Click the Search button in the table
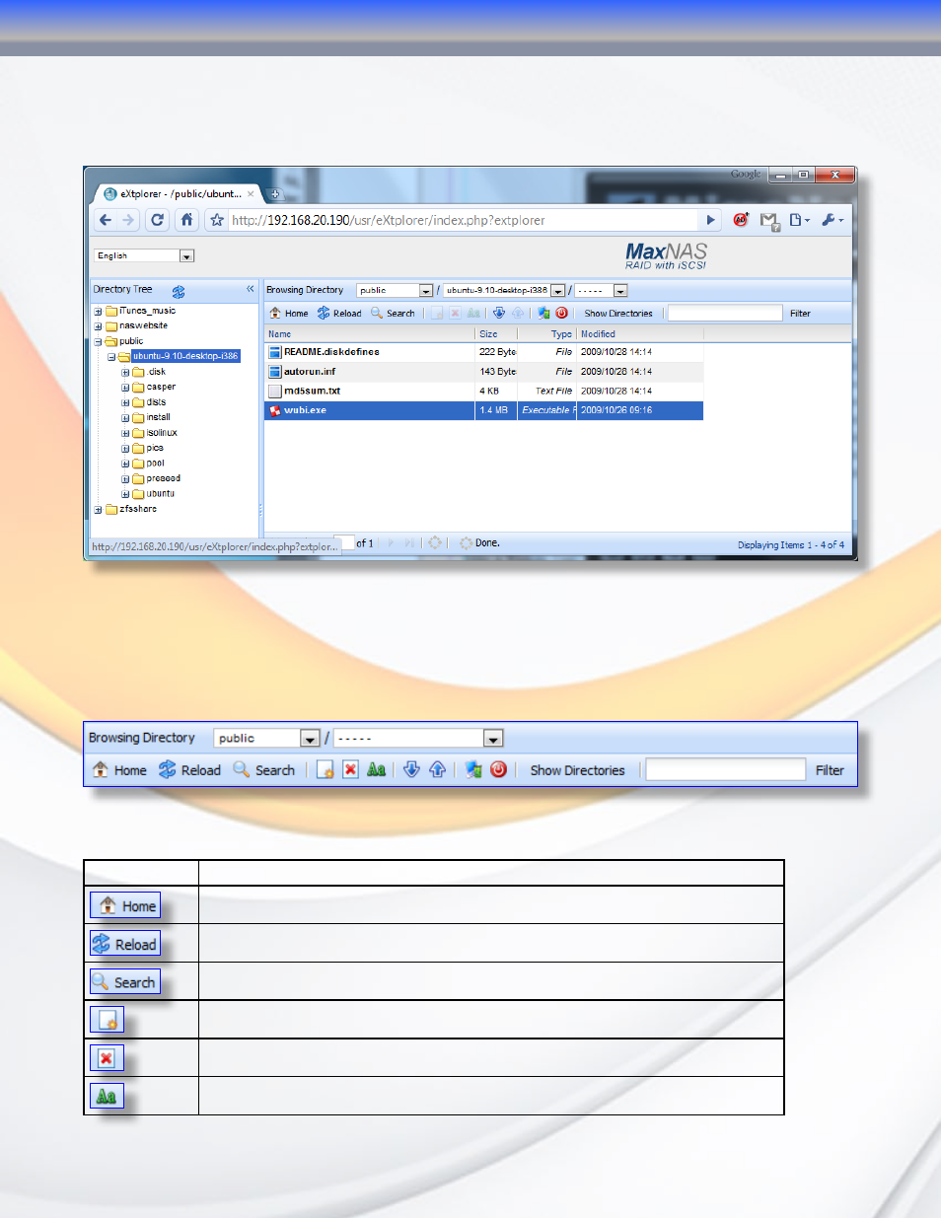The width and height of the screenshot is (941, 1218). [x=125, y=982]
